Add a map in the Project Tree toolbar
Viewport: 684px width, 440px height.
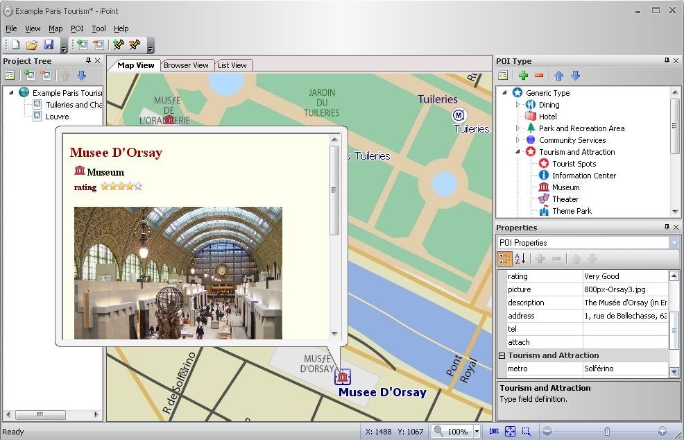30,76
